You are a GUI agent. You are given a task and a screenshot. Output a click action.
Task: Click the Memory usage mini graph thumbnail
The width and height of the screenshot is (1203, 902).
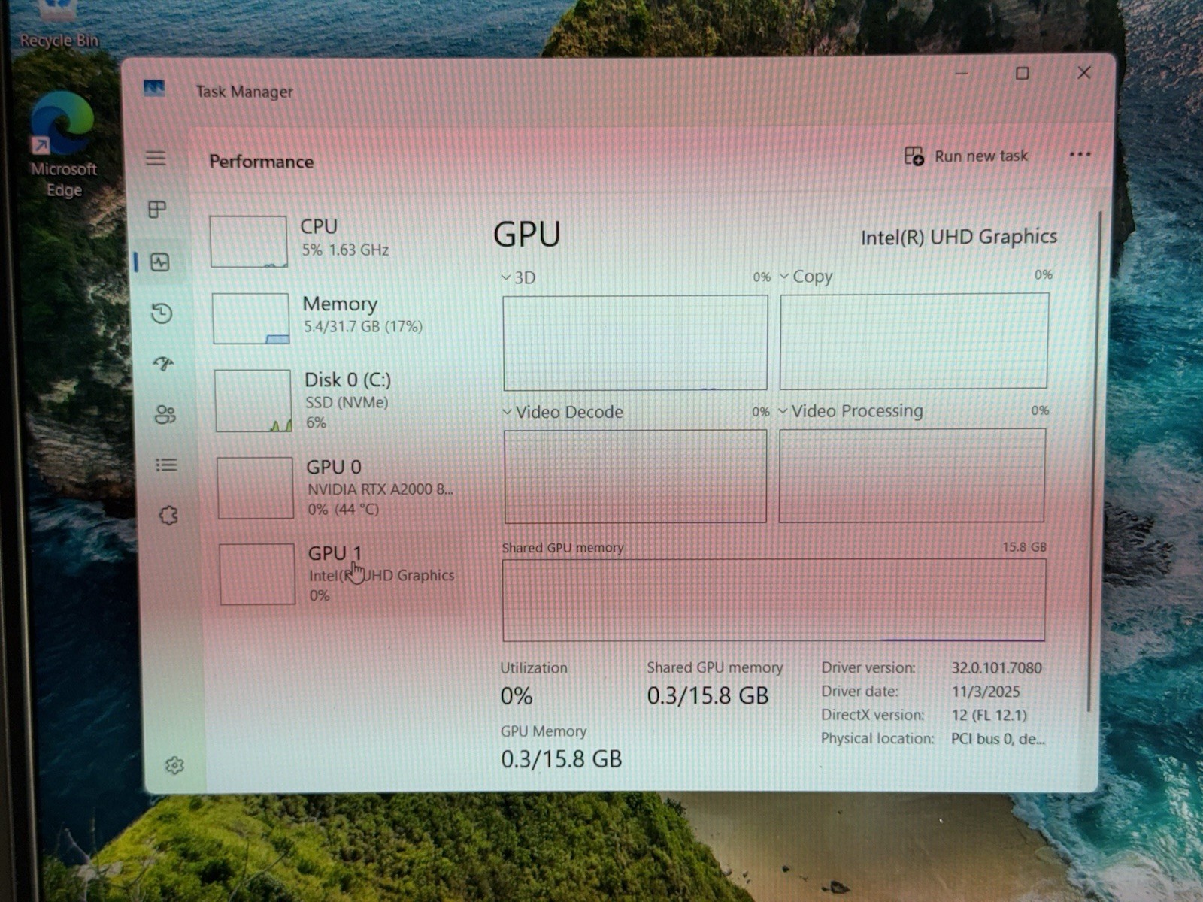tap(250, 319)
